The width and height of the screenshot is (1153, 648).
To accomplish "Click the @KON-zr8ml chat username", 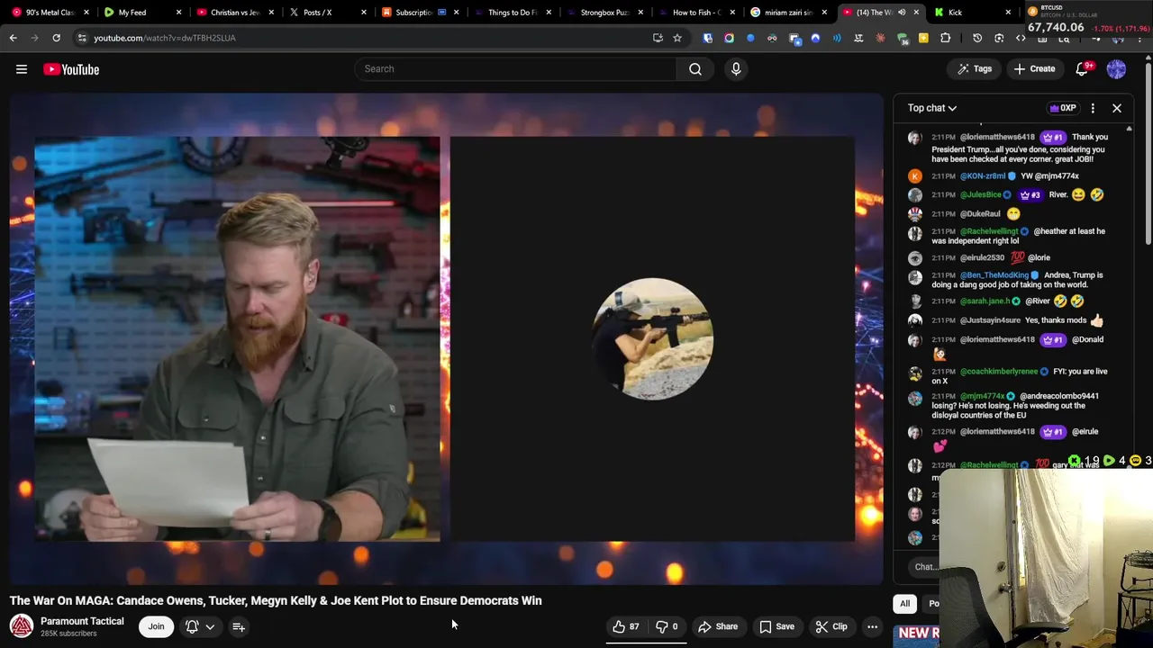I will click(982, 176).
